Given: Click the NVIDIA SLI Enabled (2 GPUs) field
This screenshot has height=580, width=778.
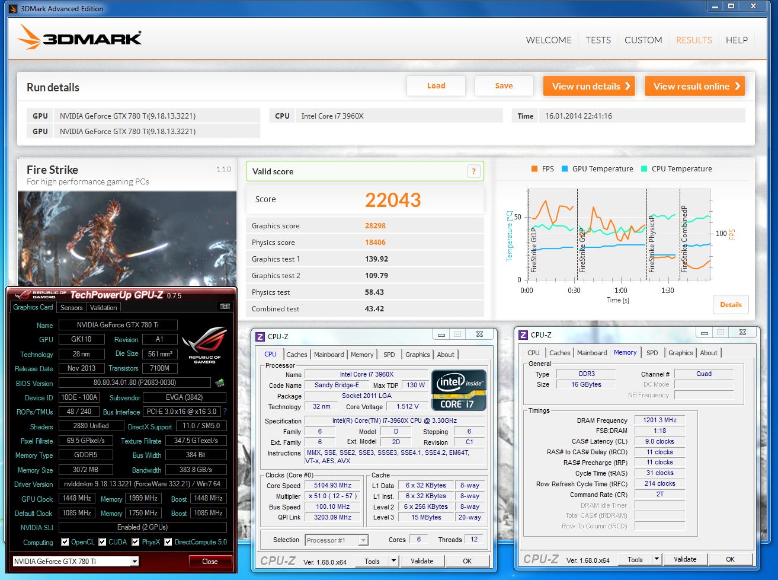Looking at the screenshot, I should 143,527.
